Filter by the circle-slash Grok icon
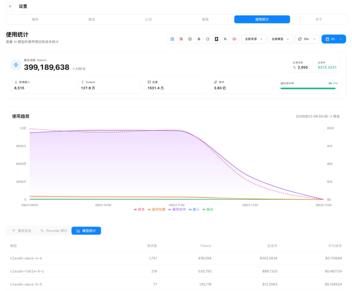352x291 pixels. 208,39
